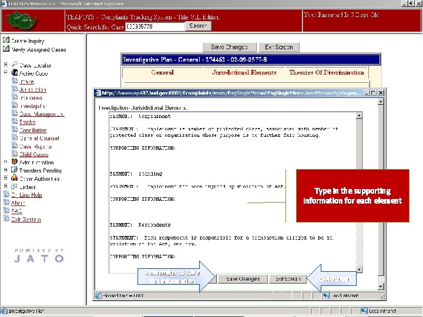Open the Jurisdiction link

33,90
